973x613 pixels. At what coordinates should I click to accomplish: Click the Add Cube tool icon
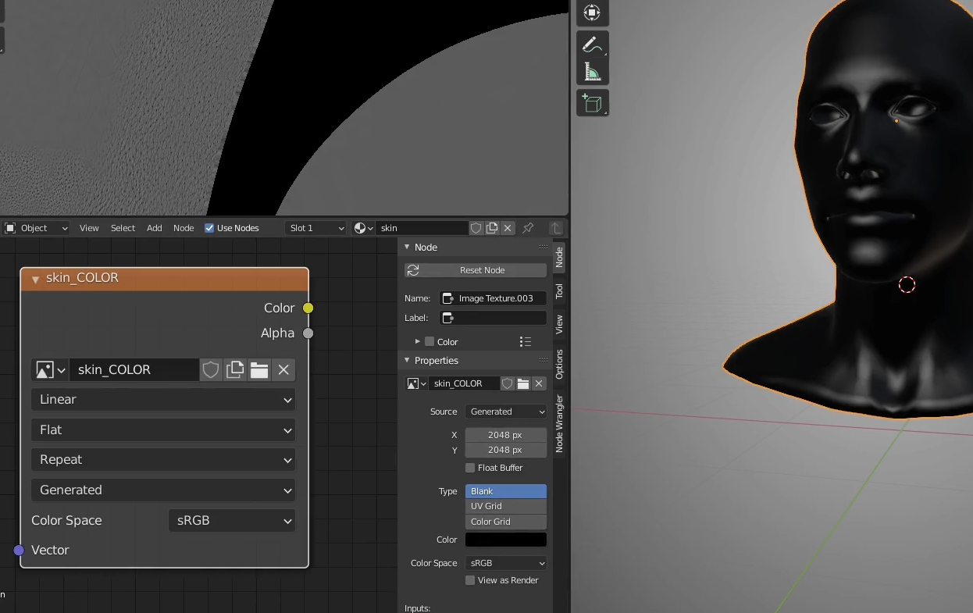(x=592, y=103)
